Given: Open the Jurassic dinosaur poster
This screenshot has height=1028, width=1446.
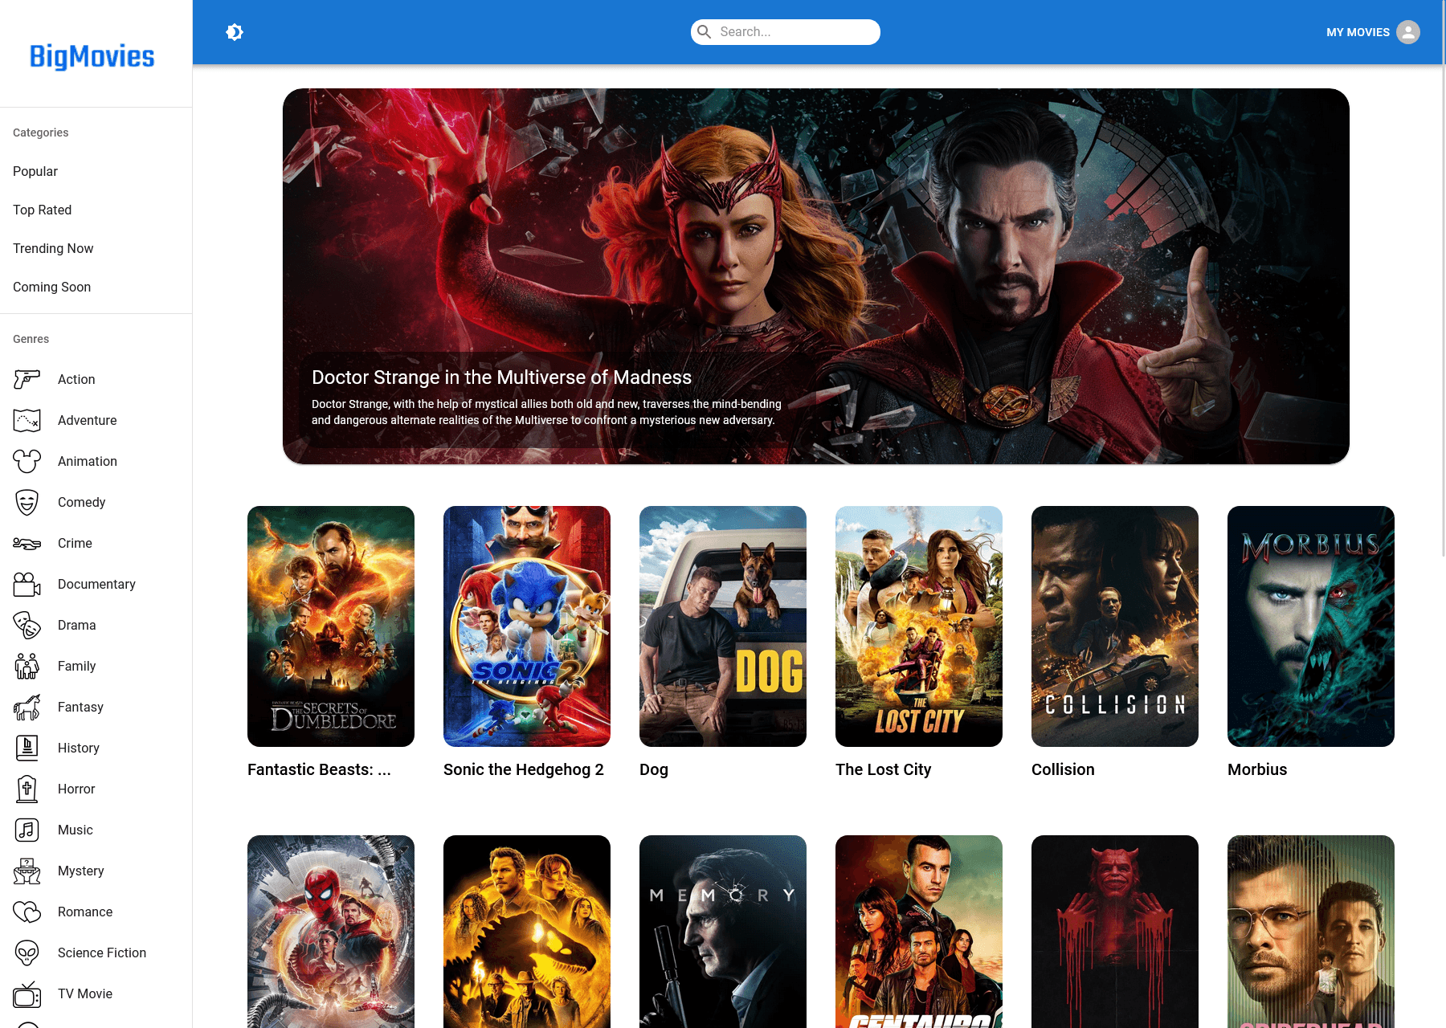Looking at the screenshot, I should click(527, 932).
